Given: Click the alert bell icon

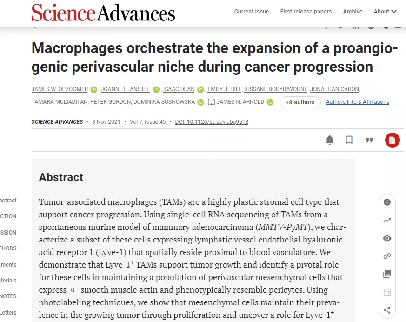Looking at the screenshot, I should pyautogui.click(x=329, y=140).
